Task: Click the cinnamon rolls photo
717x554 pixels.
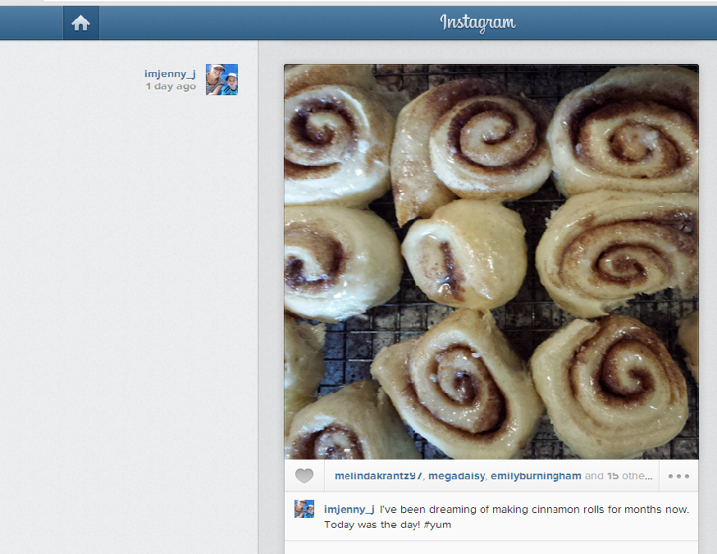Action: (x=491, y=262)
